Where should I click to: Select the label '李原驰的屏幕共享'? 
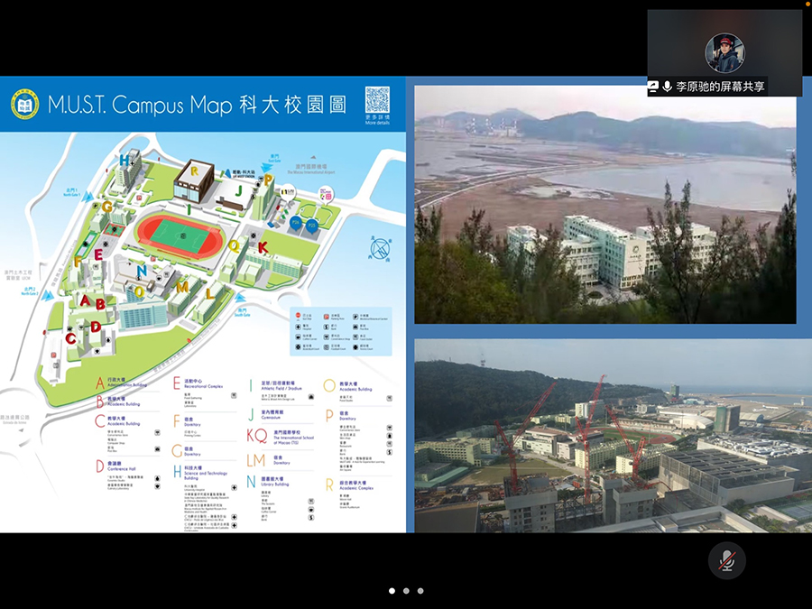(720, 87)
